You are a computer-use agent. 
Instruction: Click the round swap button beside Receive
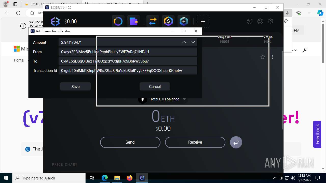(236, 142)
